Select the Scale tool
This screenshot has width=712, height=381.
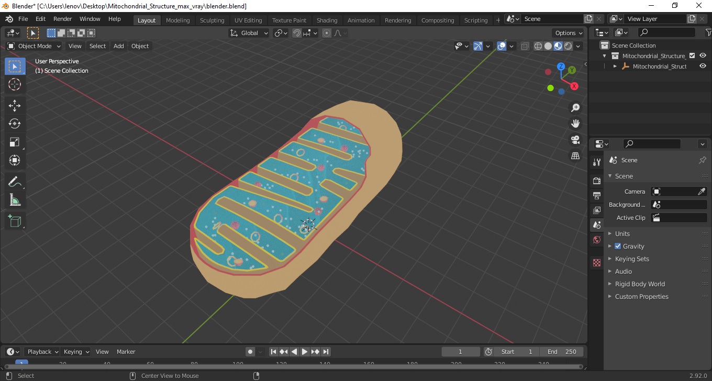pos(15,142)
